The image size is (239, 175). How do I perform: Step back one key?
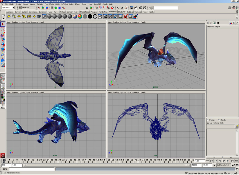click(216, 161)
